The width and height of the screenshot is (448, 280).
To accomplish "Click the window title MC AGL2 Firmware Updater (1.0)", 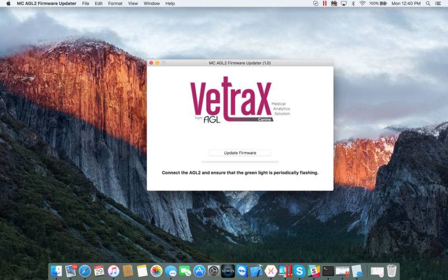I will (x=240, y=63).
